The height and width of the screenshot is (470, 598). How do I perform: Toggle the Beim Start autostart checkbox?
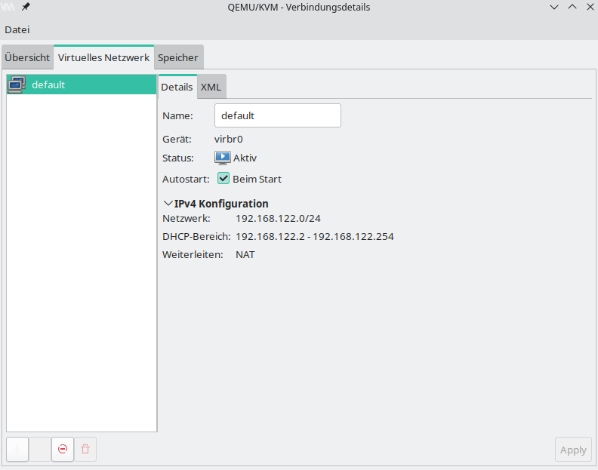click(x=223, y=178)
